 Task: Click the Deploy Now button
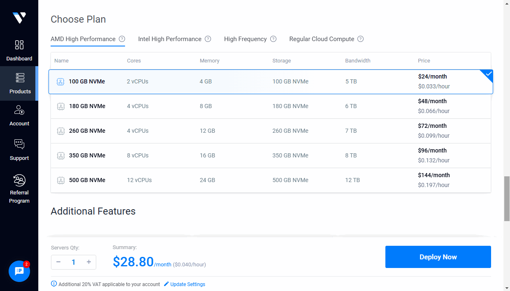pos(438,257)
